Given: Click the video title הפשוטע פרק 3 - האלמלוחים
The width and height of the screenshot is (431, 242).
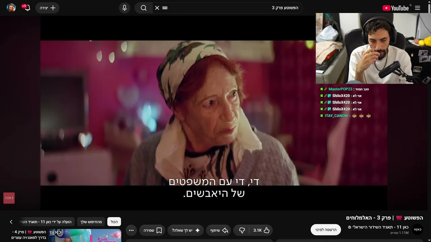Looking at the screenshot, I should click(385, 218).
